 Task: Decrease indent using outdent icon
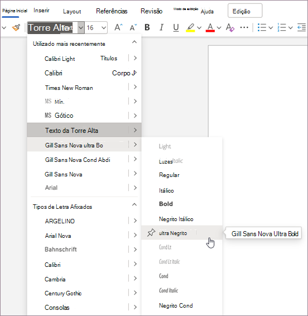point(301,27)
